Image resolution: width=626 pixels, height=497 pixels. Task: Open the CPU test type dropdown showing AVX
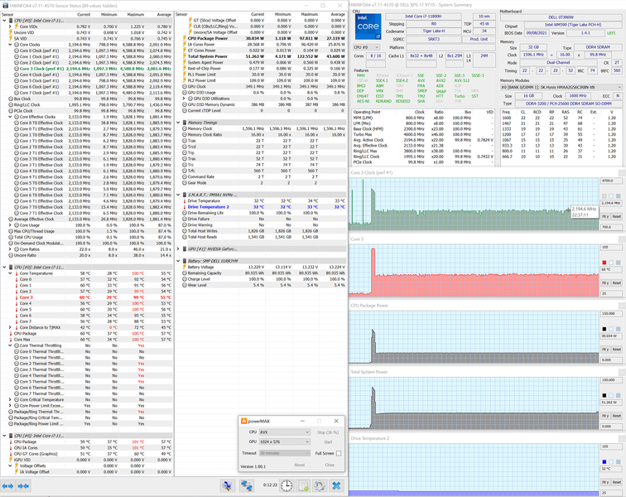pyautogui.click(x=284, y=432)
